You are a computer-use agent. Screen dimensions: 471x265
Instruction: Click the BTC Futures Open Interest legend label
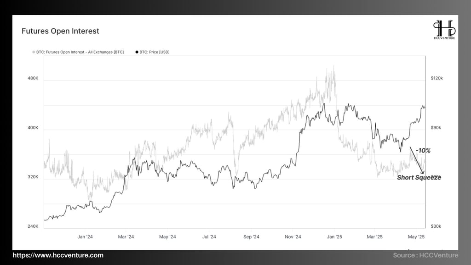coord(80,52)
